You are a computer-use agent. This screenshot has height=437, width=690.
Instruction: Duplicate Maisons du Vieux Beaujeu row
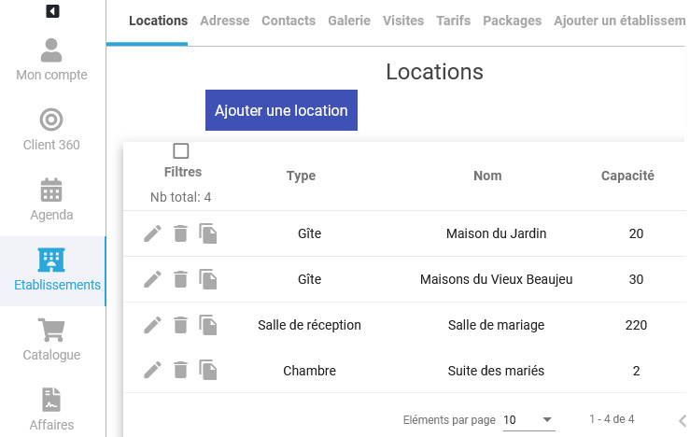click(x=207, y=279)
